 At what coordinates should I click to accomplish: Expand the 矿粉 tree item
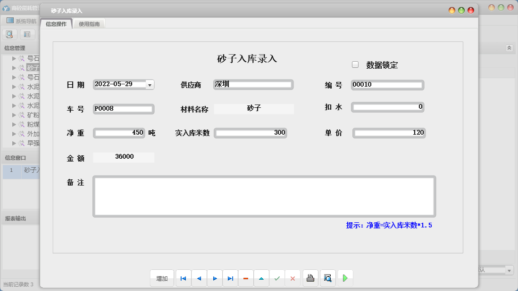(15, 114)
